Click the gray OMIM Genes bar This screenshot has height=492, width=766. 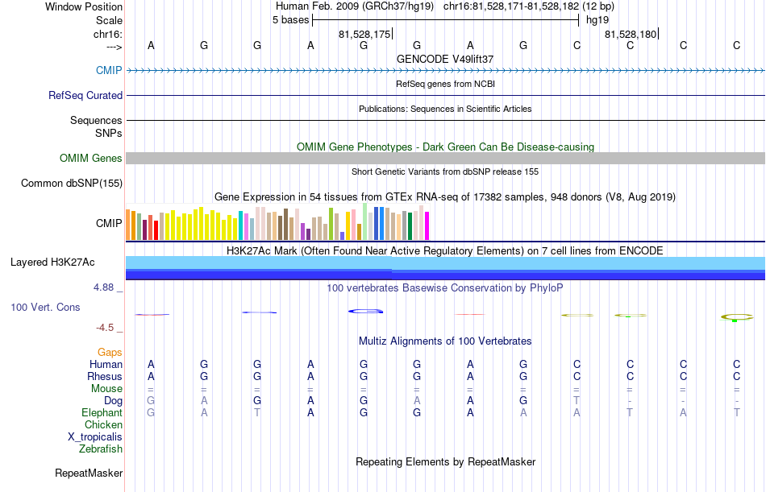(x=446, y=158)
